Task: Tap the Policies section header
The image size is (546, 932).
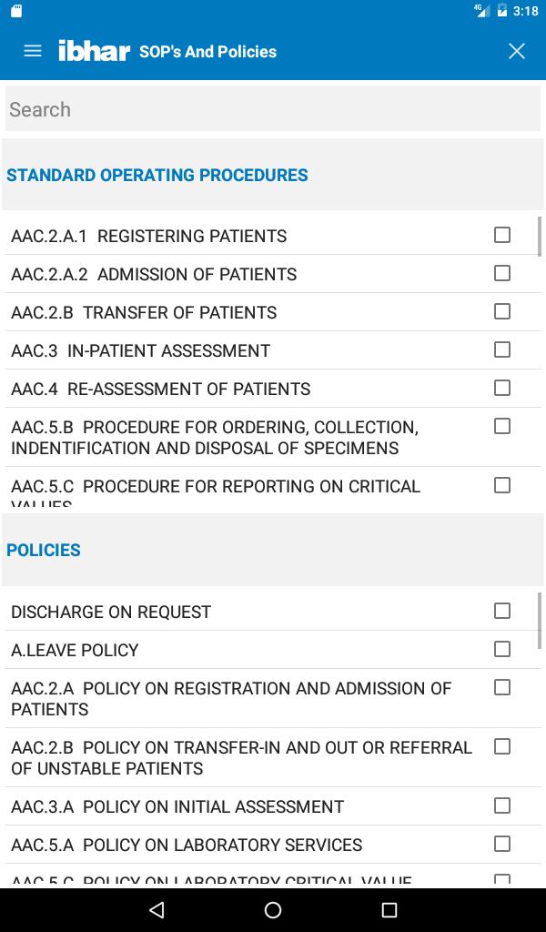Action: pos(44,550)
